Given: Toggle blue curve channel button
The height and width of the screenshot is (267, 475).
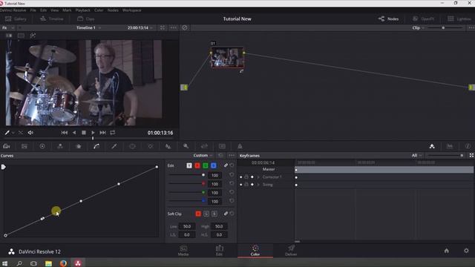Looking at the screenshot, I should [x=214, y=165].
